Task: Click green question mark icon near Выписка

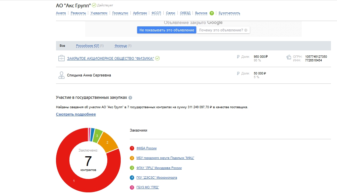Action: tap(212, 13)
